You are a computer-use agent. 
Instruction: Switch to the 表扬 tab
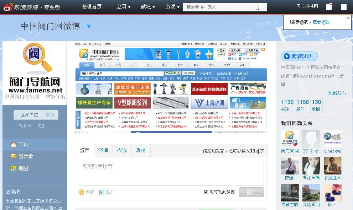coord(141,150)
